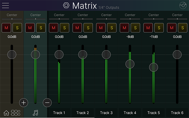This screenshot has width=189, height=118.
Task: Select the music notes channel icon
Action: point(35,113)
